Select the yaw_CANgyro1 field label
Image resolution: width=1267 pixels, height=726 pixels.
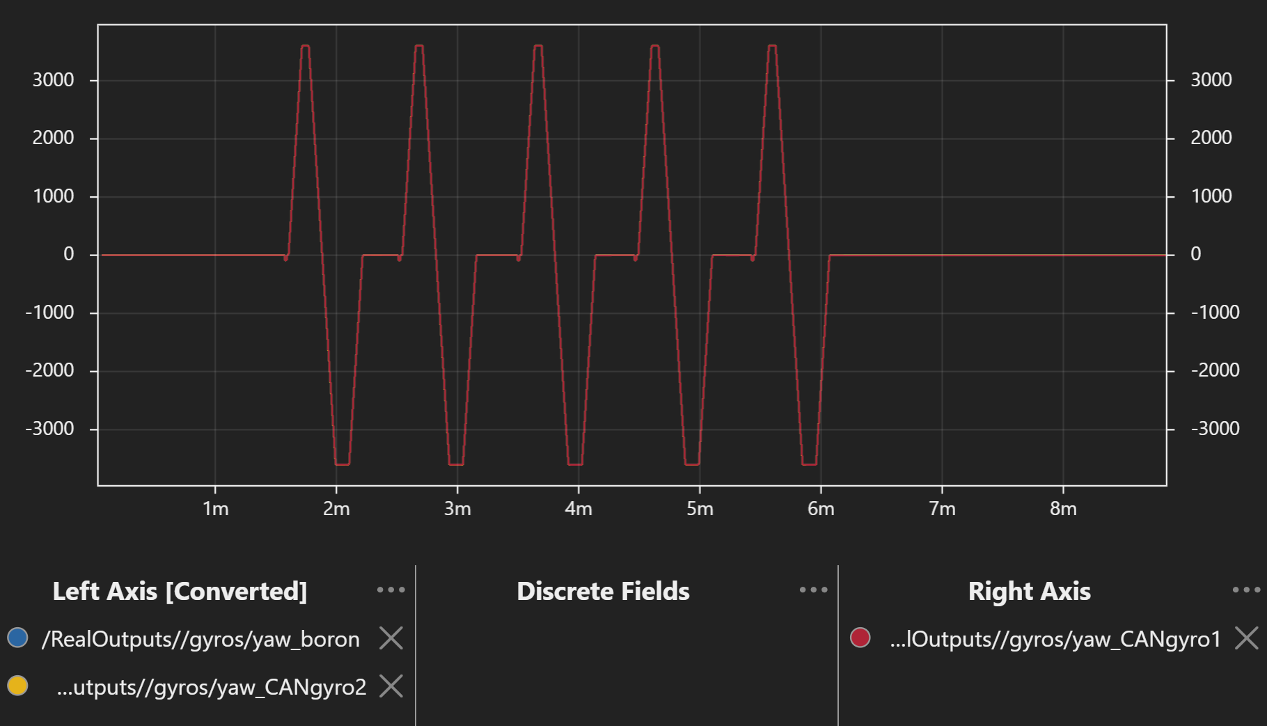pyautogui.click(x=1055, y=639)
